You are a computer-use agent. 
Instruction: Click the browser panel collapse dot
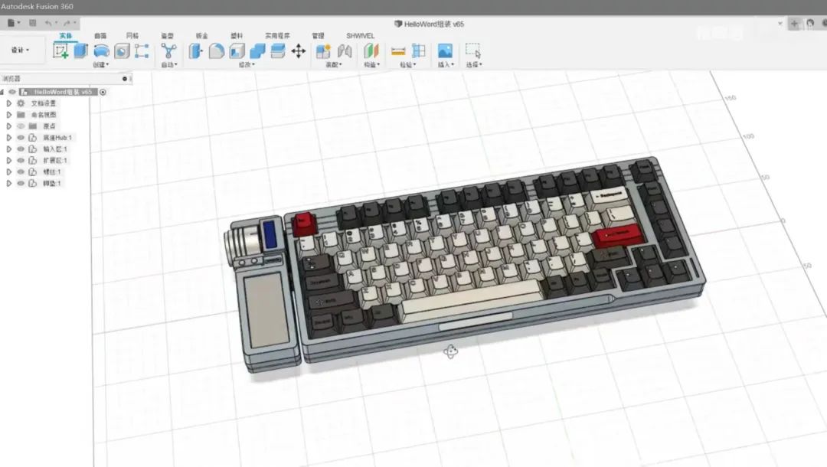click(x=125, y=79)
